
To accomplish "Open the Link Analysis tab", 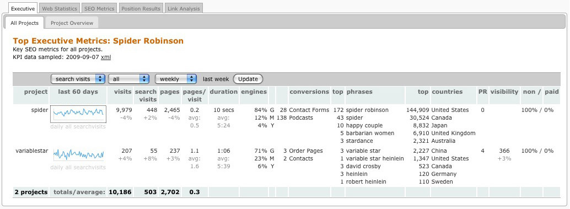I will point(184,8).
